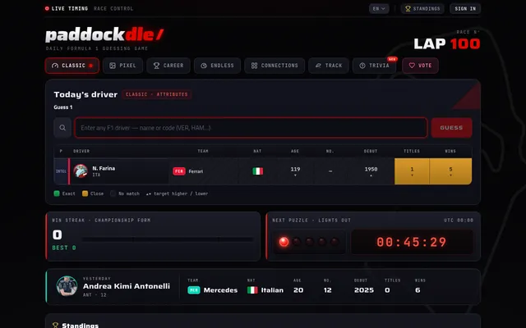Click the INTEL tag in Farina's row

(61, 171)
